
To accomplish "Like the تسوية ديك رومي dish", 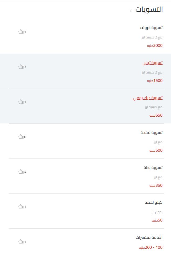I will tap(21, 102).
